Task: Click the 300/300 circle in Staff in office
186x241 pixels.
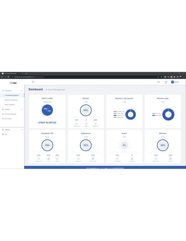Action: (47, 110)
